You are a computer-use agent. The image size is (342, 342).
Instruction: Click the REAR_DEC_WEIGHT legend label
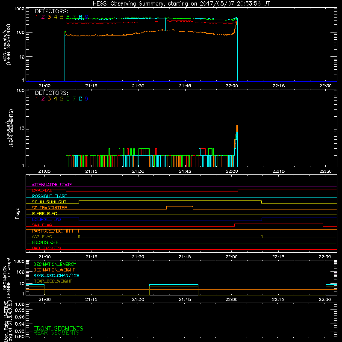[x=53, y=281]
